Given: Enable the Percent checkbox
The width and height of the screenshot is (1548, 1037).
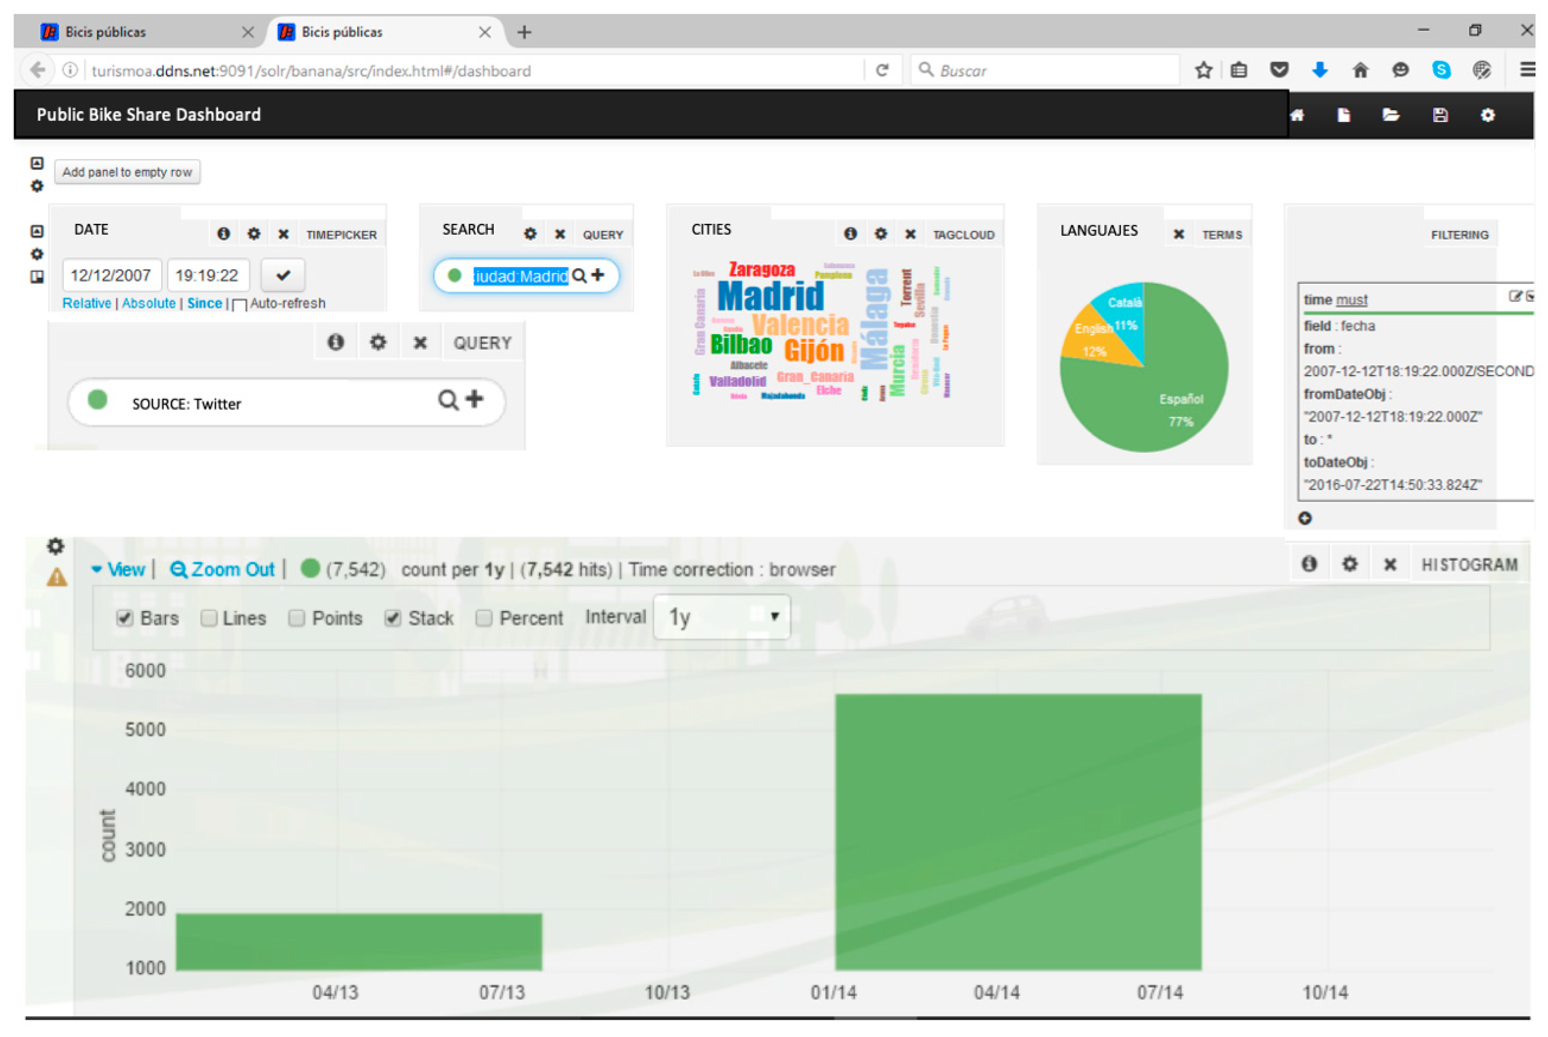Looking at the screenshot, I should 484,618.
